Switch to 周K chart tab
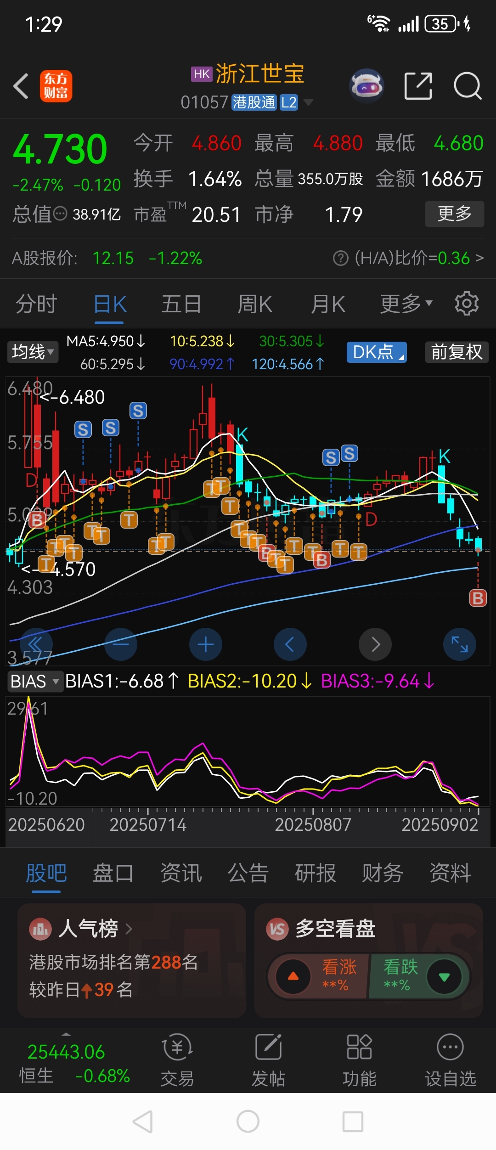496x1150 pixels. 254,304
